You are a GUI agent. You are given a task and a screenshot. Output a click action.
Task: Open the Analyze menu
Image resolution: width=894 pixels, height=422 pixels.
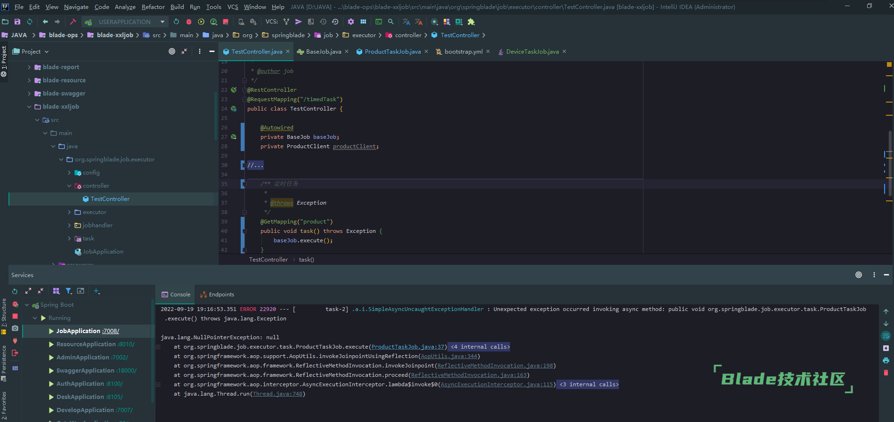(125, 7)
